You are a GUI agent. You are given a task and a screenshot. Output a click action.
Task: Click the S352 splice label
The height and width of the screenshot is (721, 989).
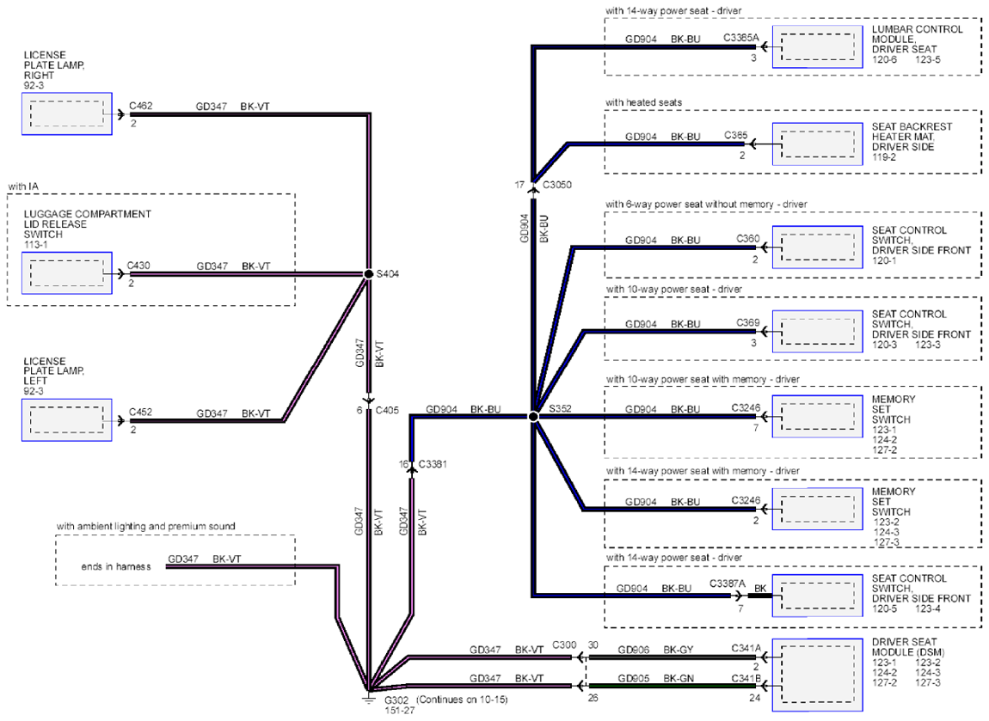click(560, 408)
